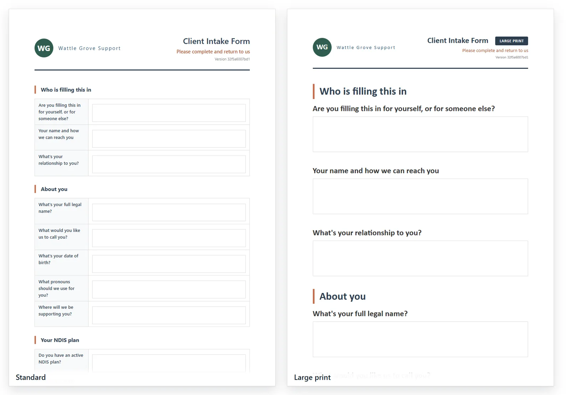Screen dimensions: 570x395
Task: Click the Standard form input for 'What would you like us to call you?'
Action: [169, 238]
